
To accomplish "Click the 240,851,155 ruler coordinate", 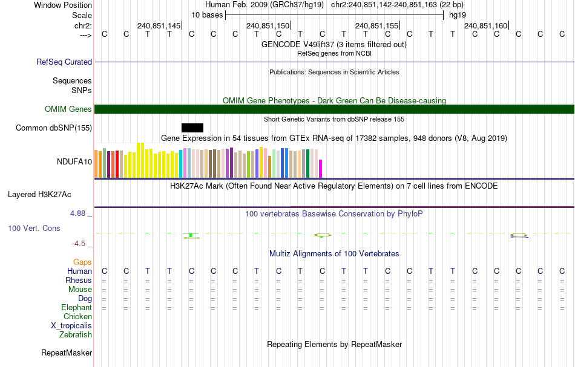I will pos(377,25).
